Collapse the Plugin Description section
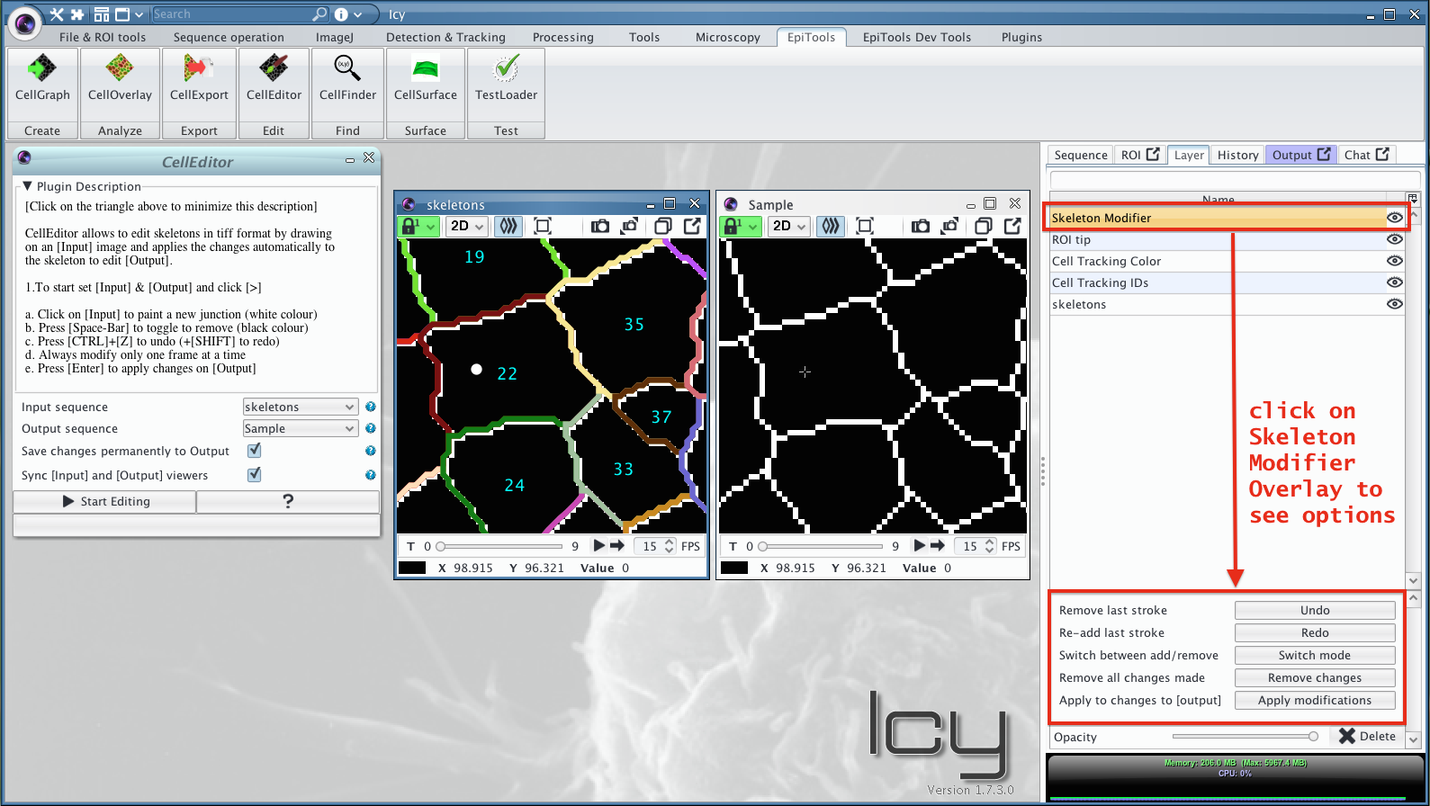The width and height of the screenshot is (1430, 806). 27,186
